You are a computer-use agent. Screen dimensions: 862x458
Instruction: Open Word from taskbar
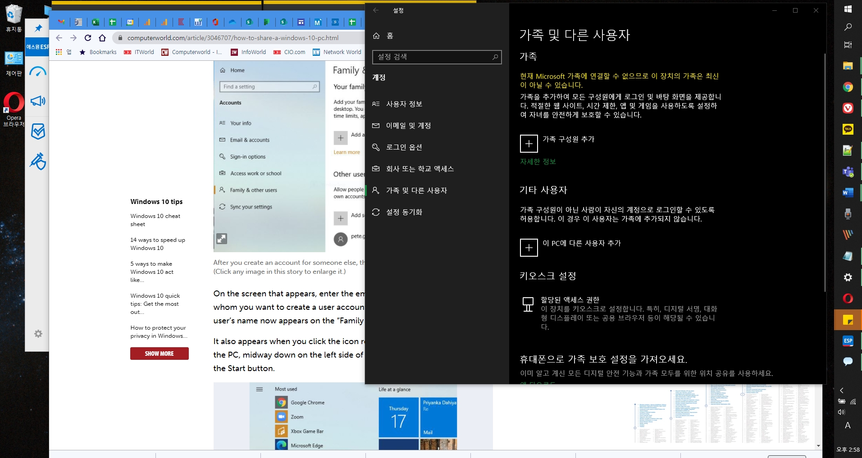[848, 193]
